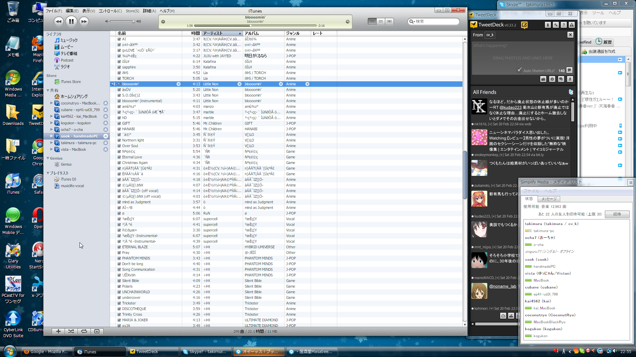Expand the vista - MacBook shared library
Image resolution: width=636 pixels, height=357 pixels.
tap(51, 149)
